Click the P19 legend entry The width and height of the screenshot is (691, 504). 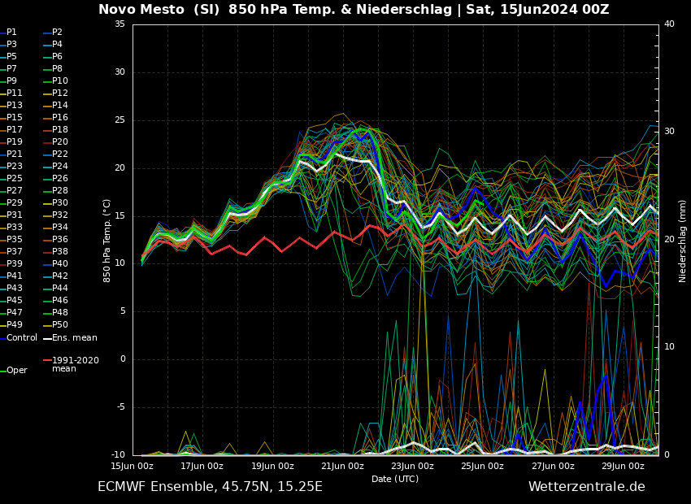click(x=15, y=142)
